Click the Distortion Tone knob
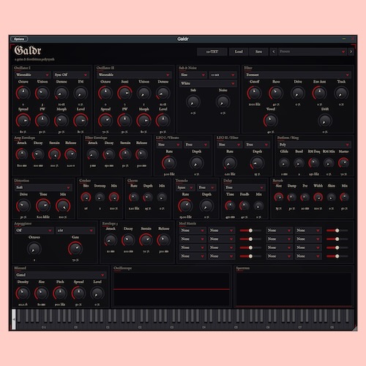Screen dimensions: 366x366 (x=43, y=206)
